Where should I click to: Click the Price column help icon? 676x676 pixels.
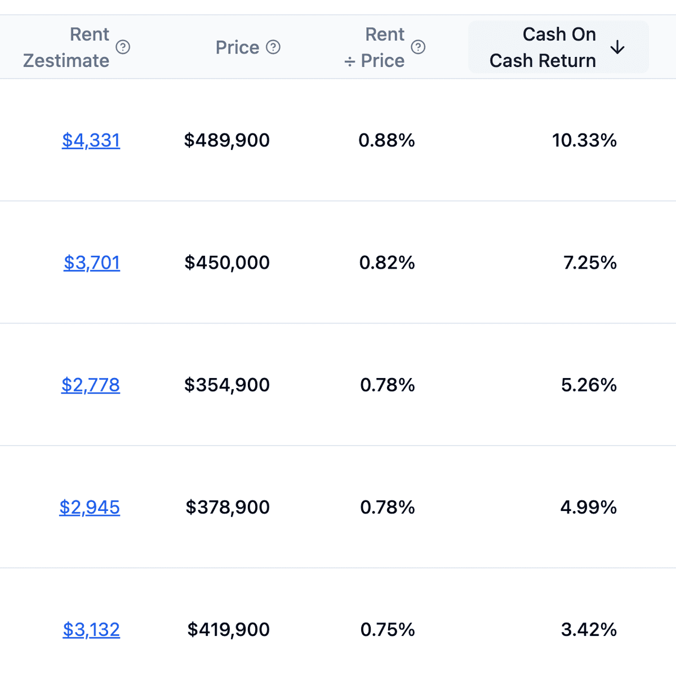pos(273,47)
